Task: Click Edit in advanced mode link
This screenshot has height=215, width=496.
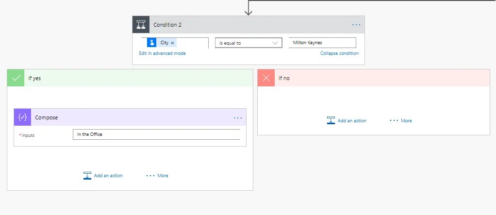Action: pos(162,53)
